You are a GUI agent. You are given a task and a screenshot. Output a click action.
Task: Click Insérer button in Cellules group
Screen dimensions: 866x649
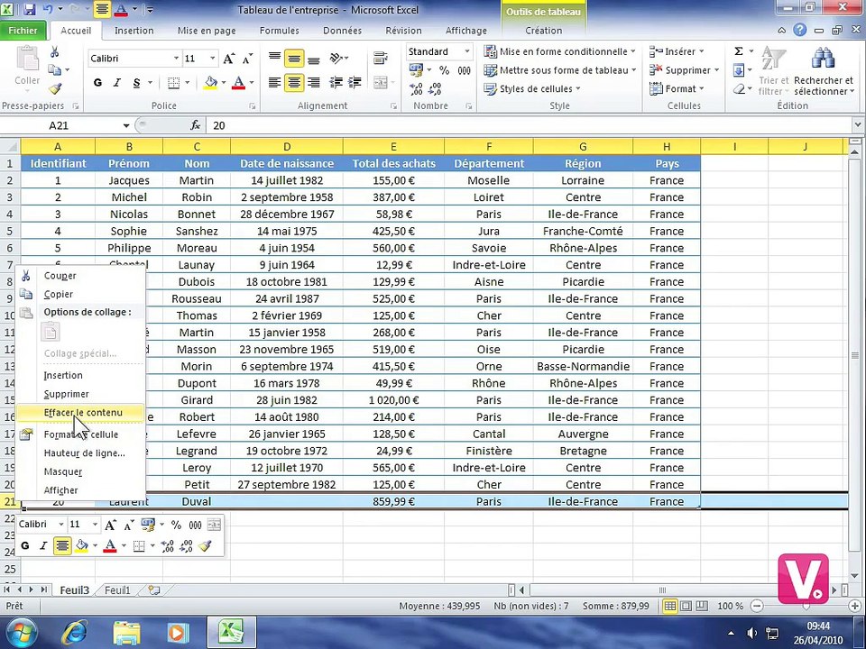coord(676,51)
